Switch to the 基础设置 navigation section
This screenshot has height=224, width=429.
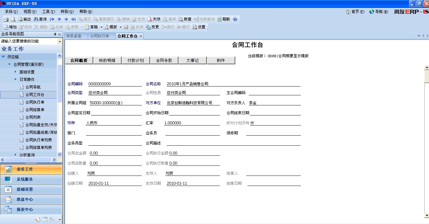tap(31, 189)
